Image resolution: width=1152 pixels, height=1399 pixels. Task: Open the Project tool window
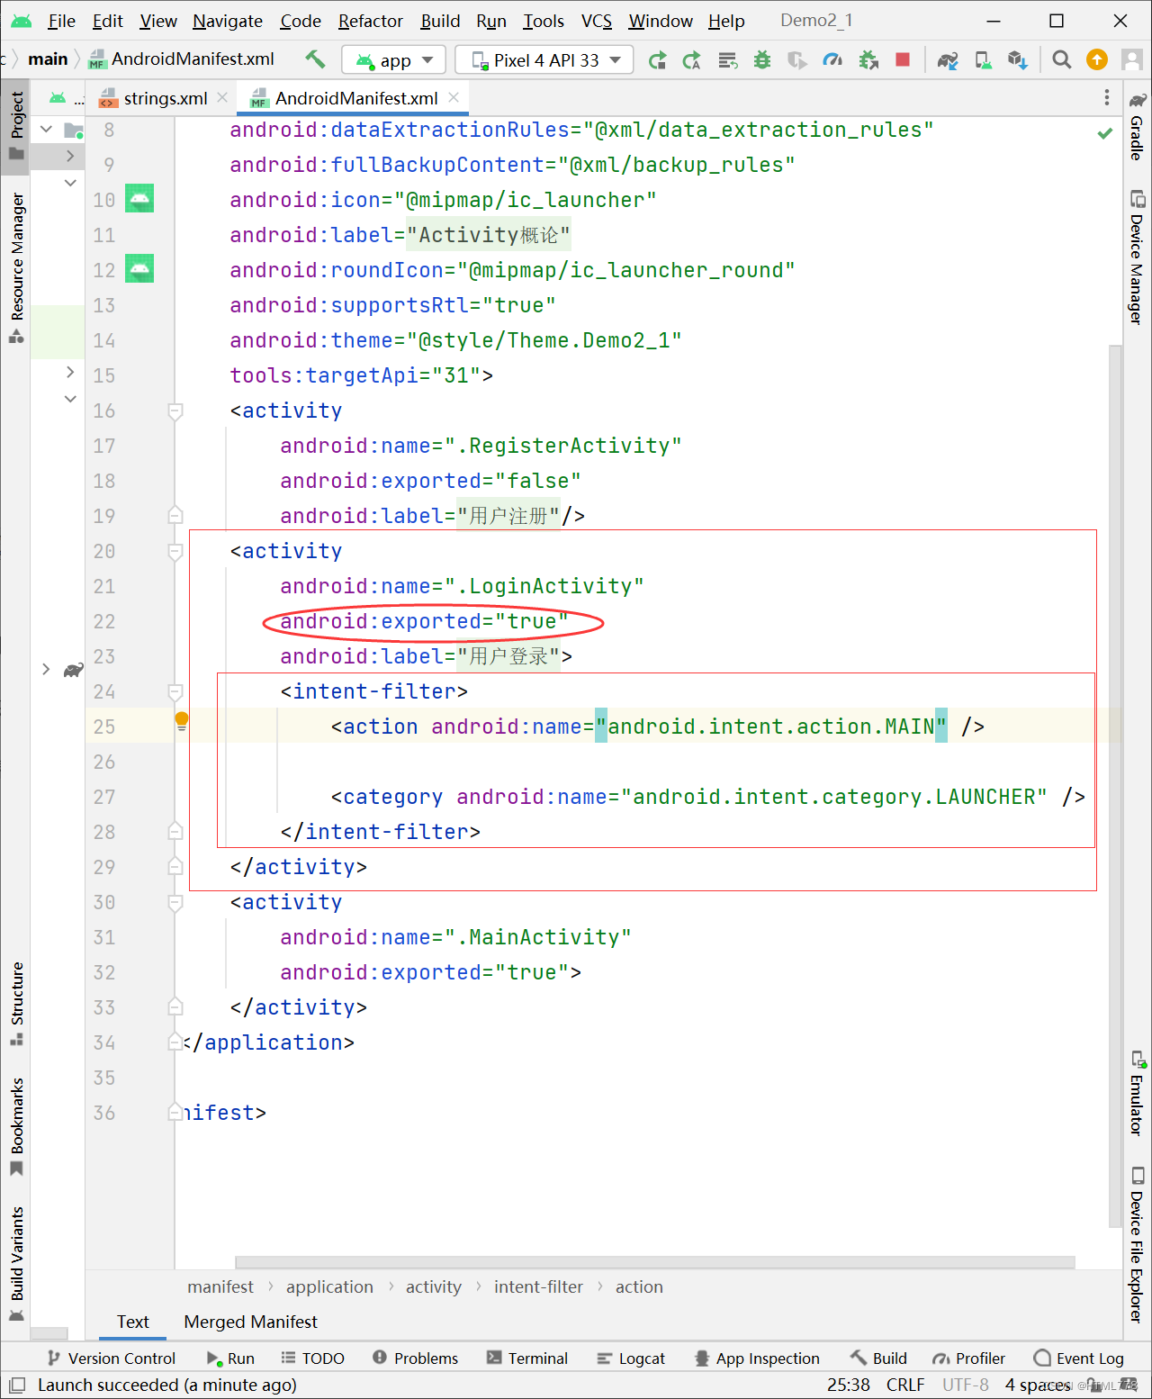[16, 126]
